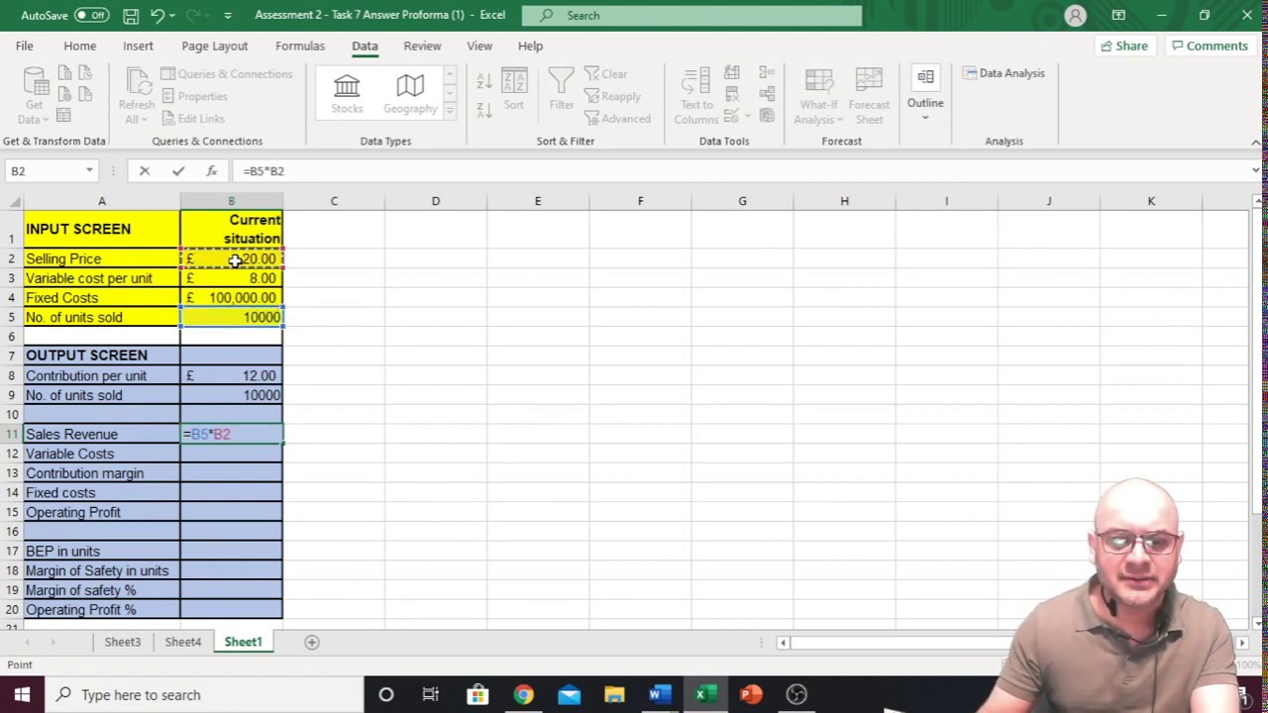1268x713 pixels.
Task: Toggle the AutoSave switch
Action: coord(91,15)
